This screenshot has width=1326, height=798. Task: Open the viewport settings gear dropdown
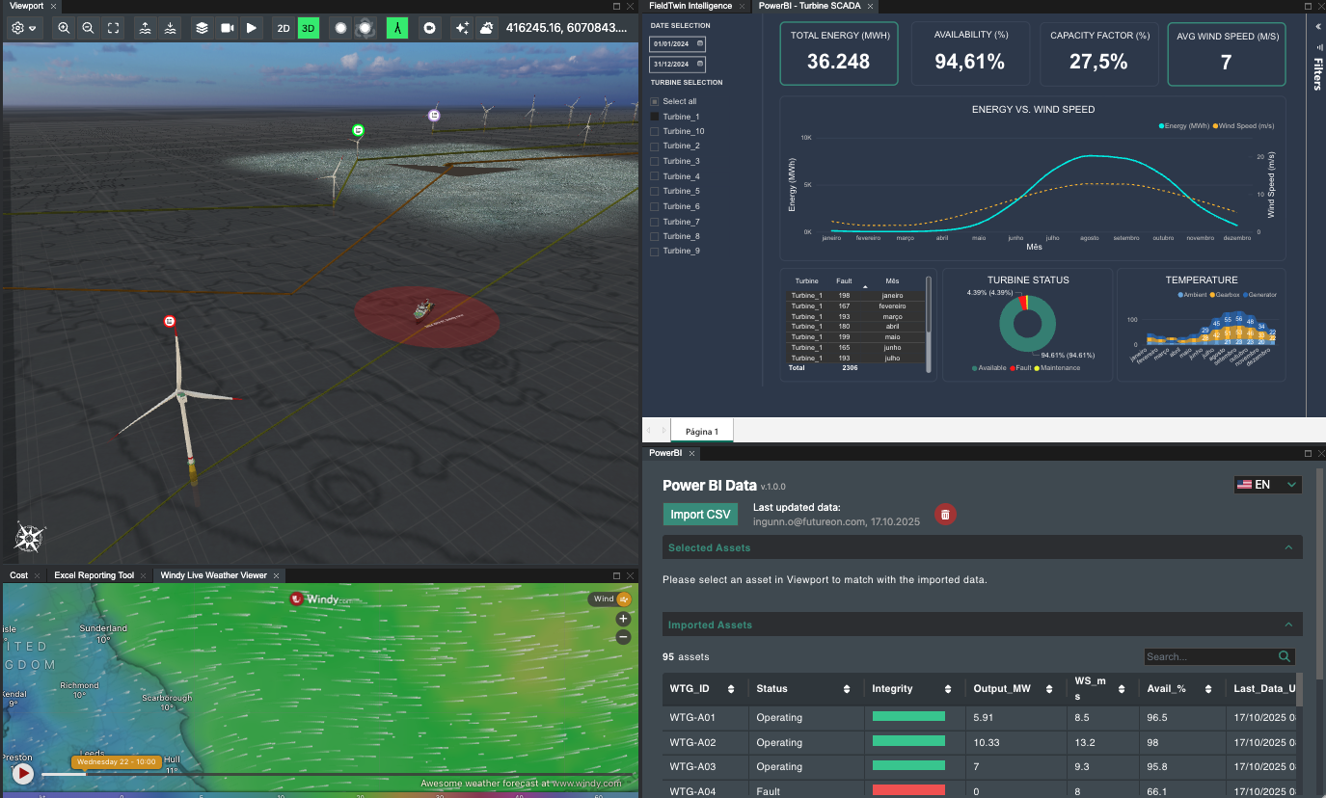(23, 28)
